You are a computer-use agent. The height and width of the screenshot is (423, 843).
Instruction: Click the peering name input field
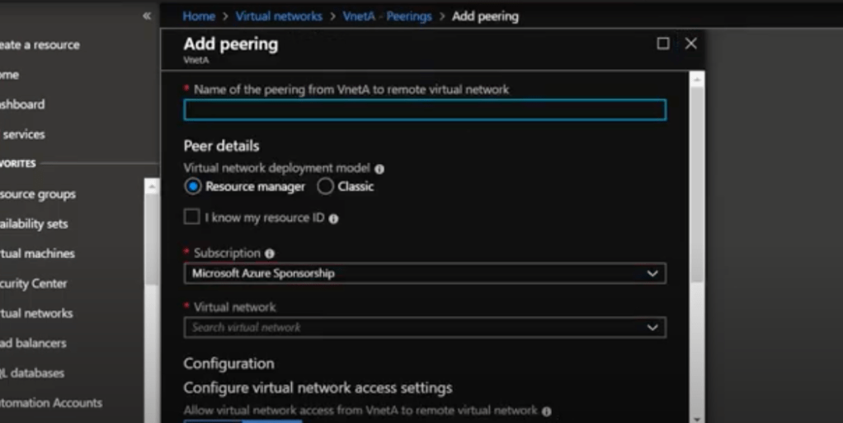(424, 110)
